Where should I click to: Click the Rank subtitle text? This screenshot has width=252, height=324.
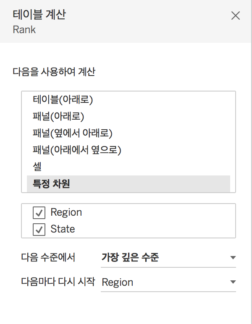pyautogui.click(x=24, y=30)
